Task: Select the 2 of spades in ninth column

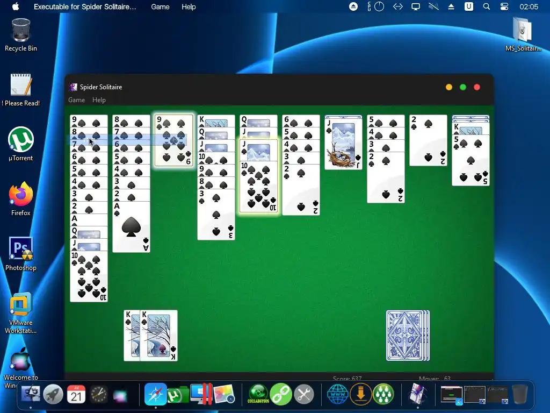Action: pos(428,140)
